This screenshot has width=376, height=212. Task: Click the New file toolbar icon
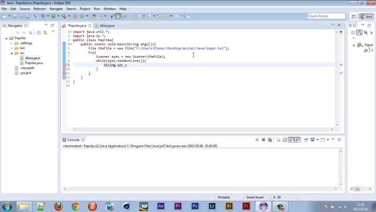[x=4, y=16]
